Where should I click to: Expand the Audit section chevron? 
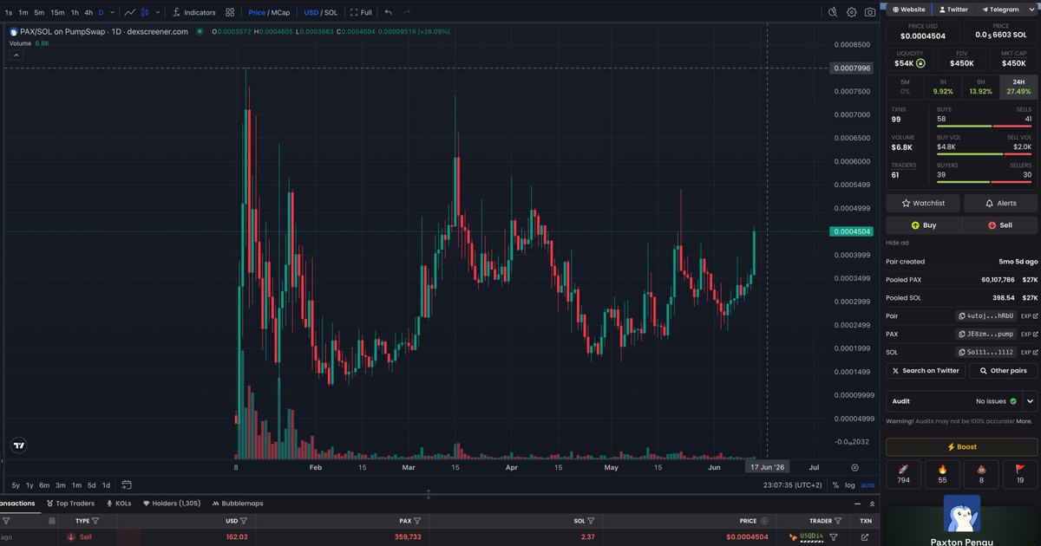(1031, 401)
